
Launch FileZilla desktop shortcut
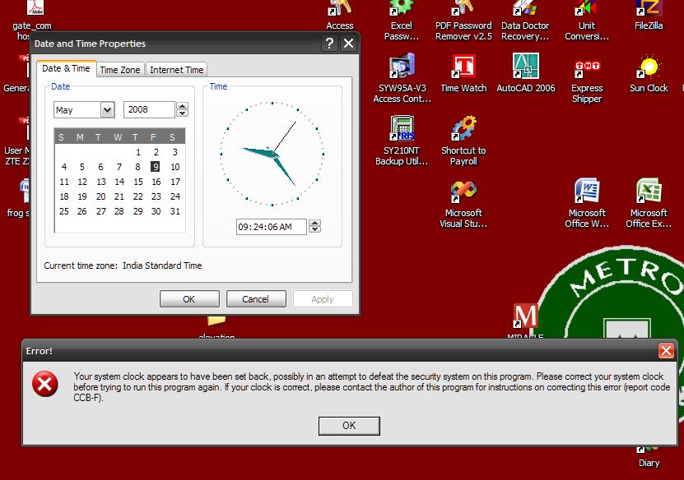point(649,16)
